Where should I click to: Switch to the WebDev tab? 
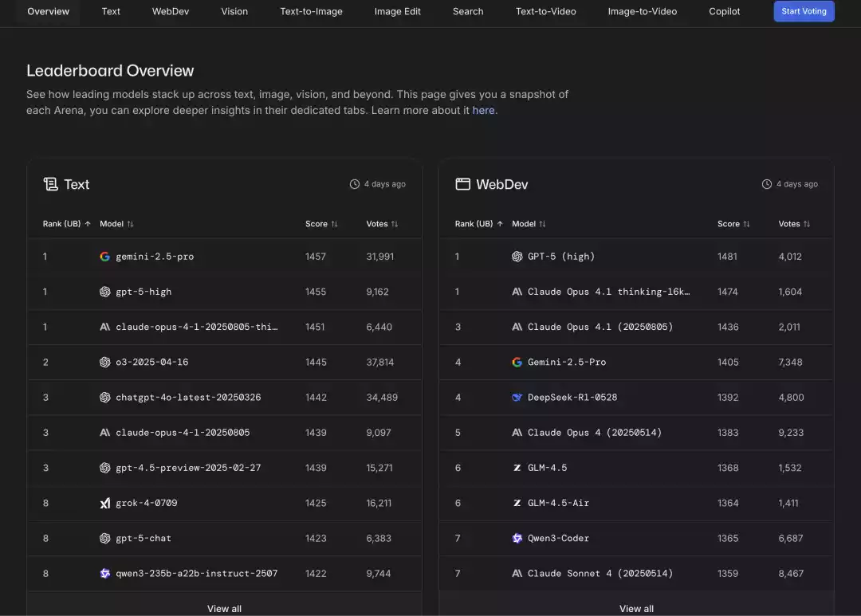coord(171,11)
